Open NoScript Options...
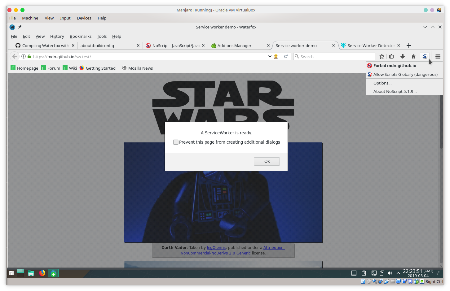 pos(404,83)
